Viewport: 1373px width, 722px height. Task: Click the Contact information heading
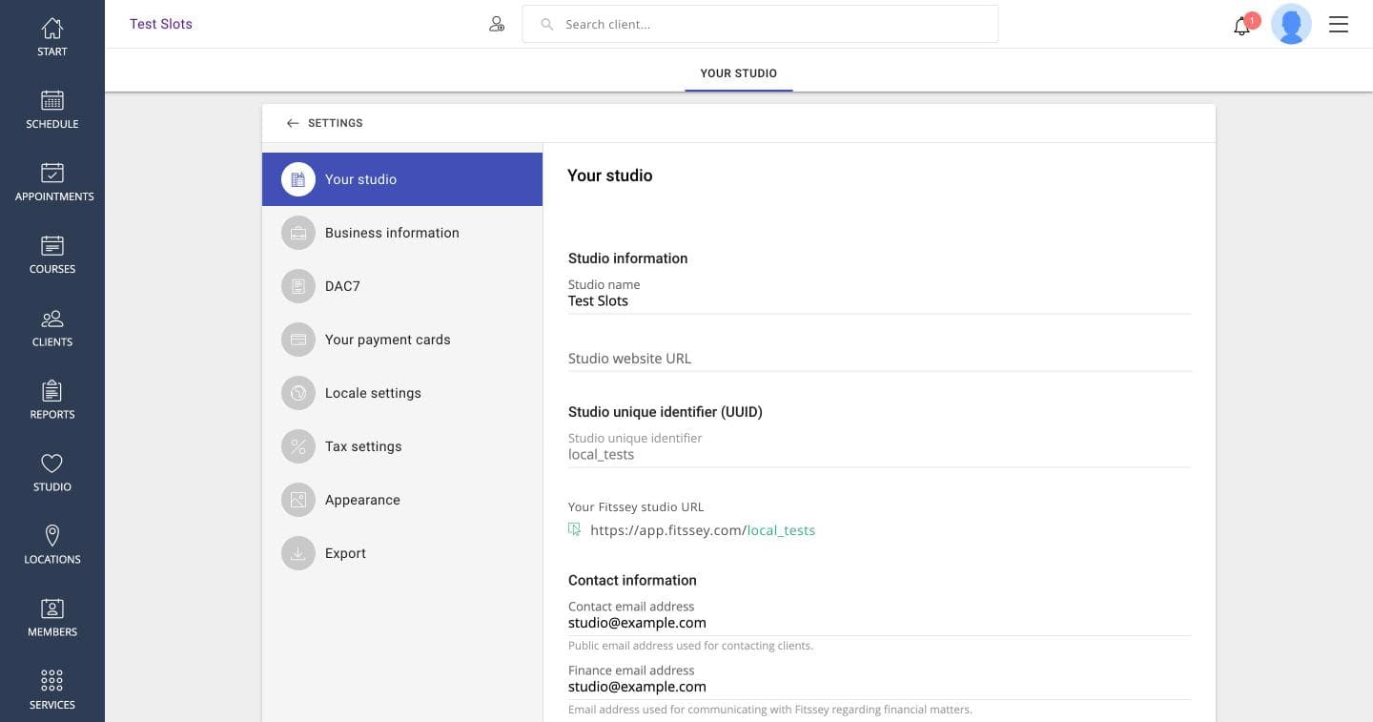pyautogui.click(x=632, y=580)
